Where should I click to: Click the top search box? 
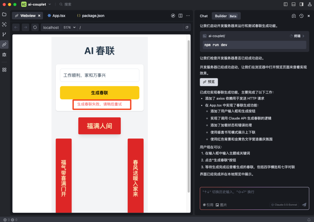tap(65, 4)
